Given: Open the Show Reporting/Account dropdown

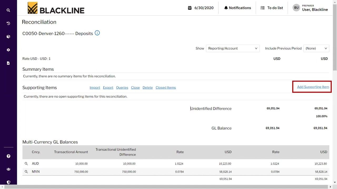Looking at the screenshot, I should click(233, 48).
